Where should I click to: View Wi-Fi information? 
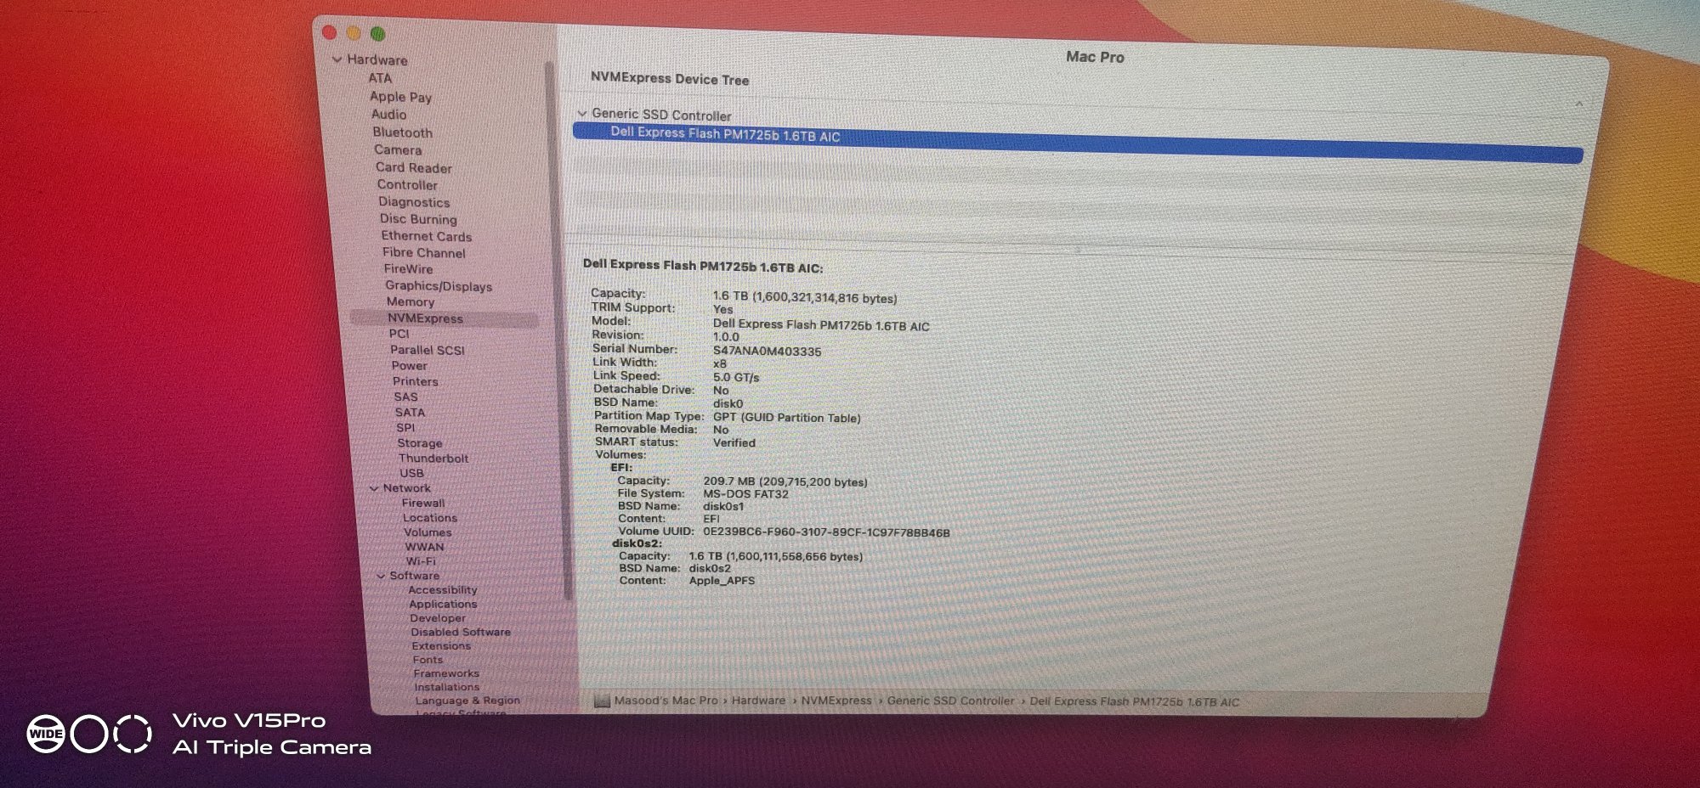421,561
